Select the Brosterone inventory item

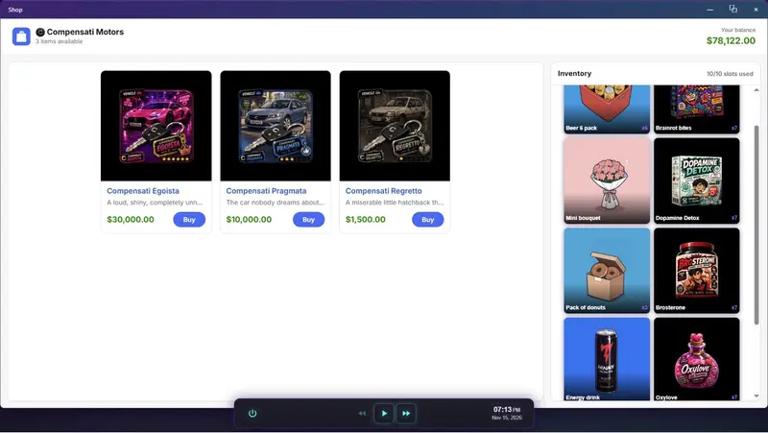(697, 271)
